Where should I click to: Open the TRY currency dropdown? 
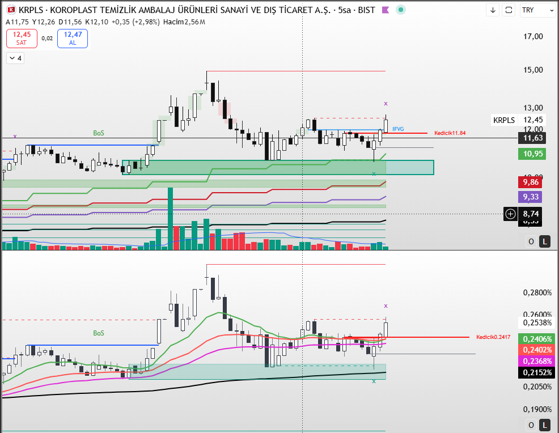tap(536, 10)
